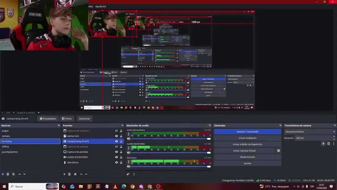This screenshot has height=190, width=337.
Task: Click OBS Studio taskbar icon
Action: coord(158,187)
